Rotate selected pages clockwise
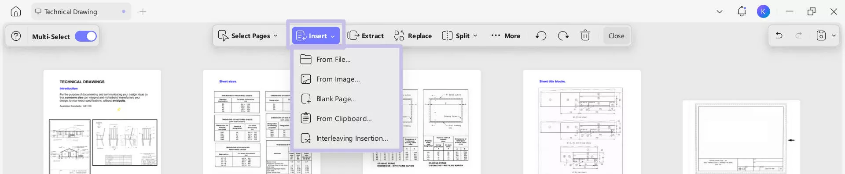 coord(563,36)
